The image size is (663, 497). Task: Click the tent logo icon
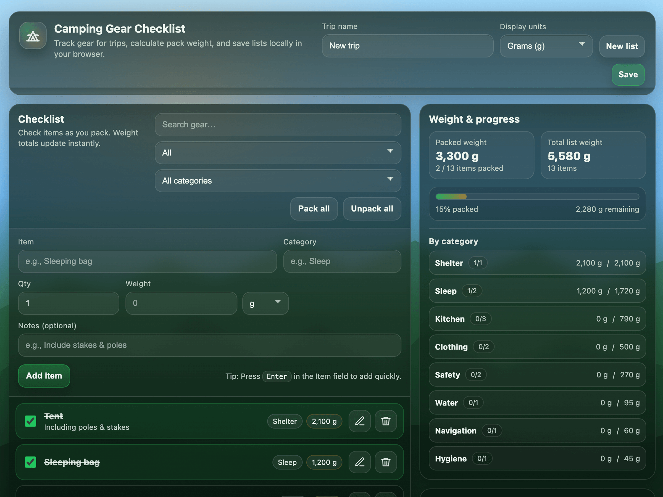(x=33, y=36)
